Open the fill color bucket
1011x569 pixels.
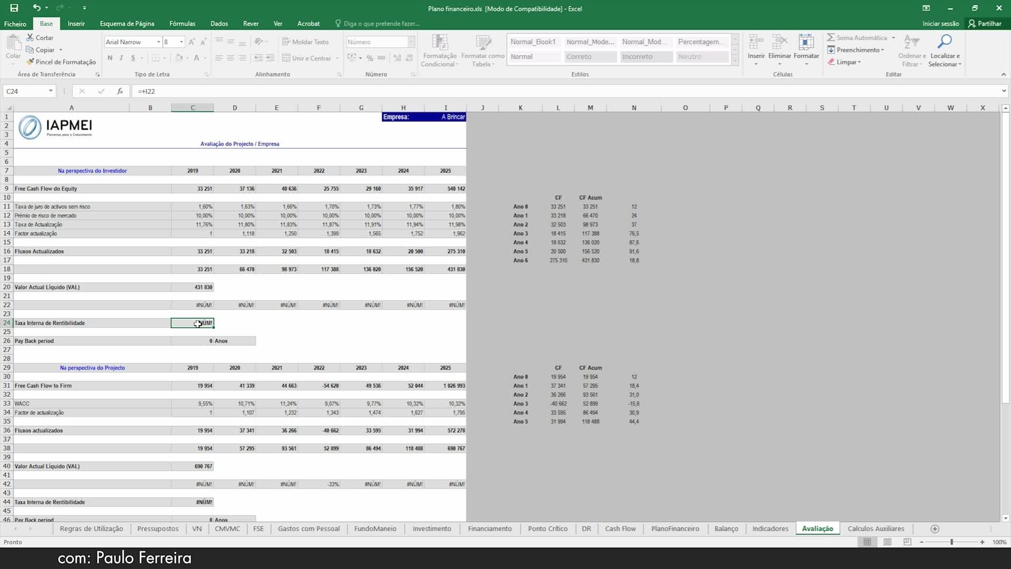(179, 58)
